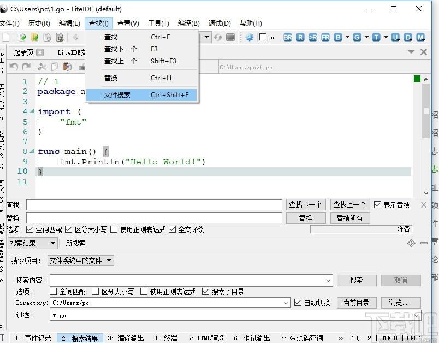439x343 pixels.
Task: Switch to the 4: 终端 bottom tab
Action: (165, 338)
